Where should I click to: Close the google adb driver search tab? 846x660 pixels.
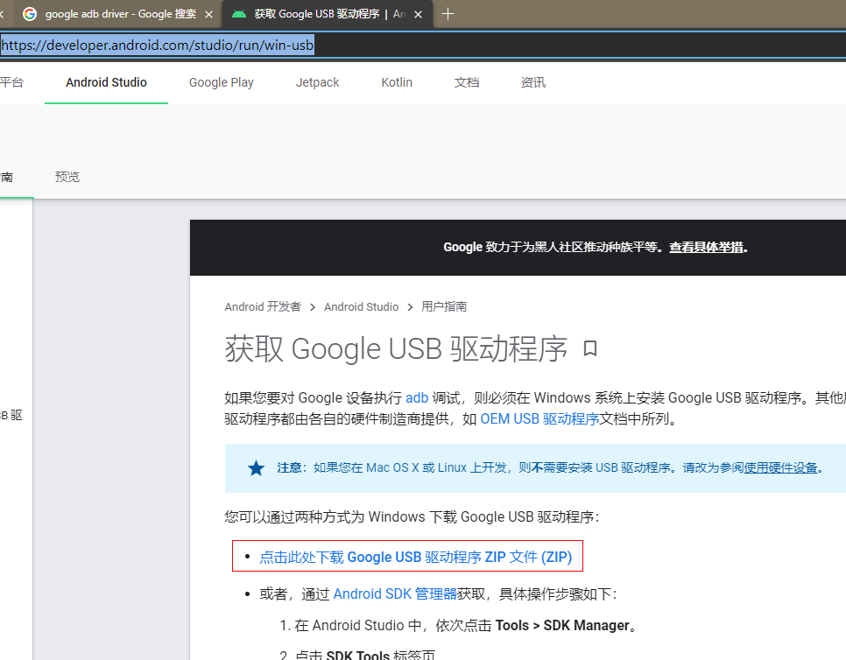pyautogui.click(x=208, y=14)
